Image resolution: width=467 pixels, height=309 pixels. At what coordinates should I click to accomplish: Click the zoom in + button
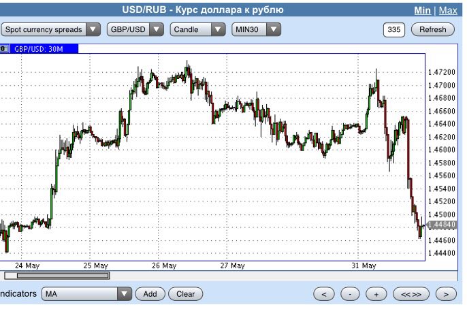376,294
